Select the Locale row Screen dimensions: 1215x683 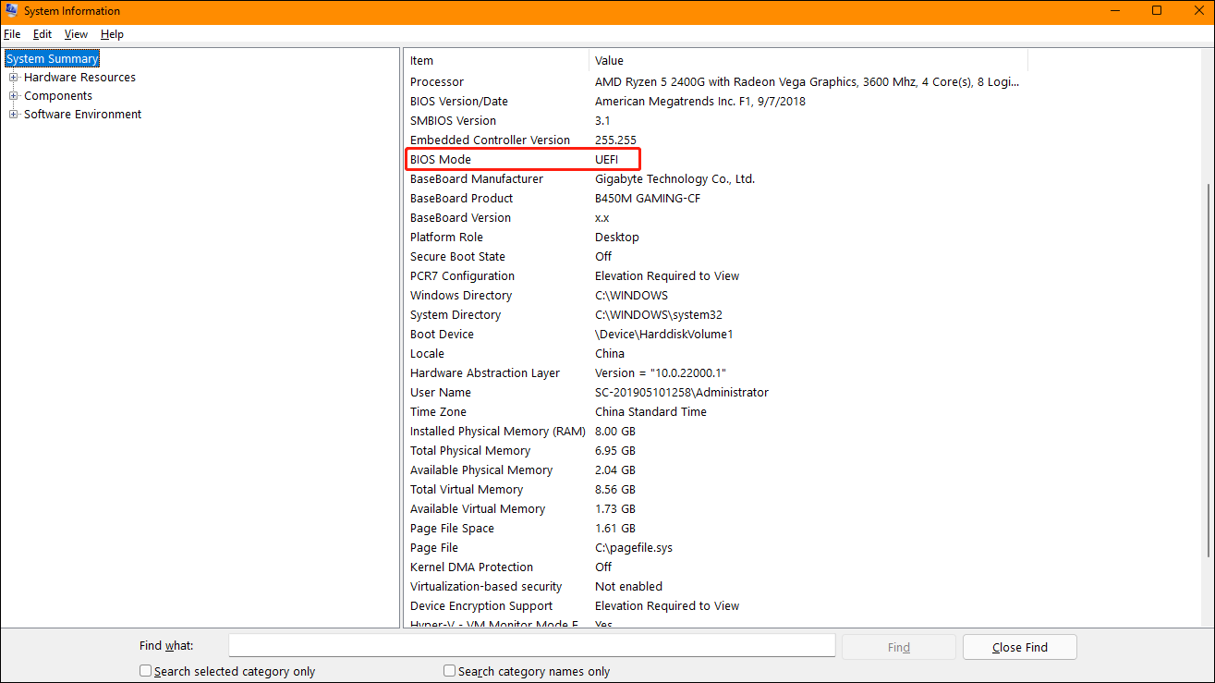[716, 354]
